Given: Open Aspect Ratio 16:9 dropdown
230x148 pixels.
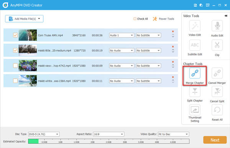Looking at the screenshot, I should pos(109,134).
